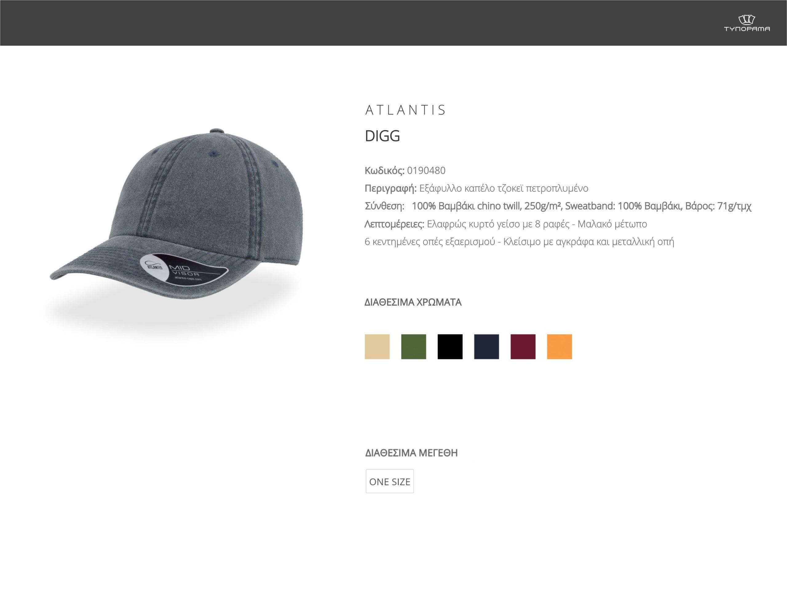This screenshot has width=787, height=608.
Task: Choose the orange color swatch
Action: point(559,347)
